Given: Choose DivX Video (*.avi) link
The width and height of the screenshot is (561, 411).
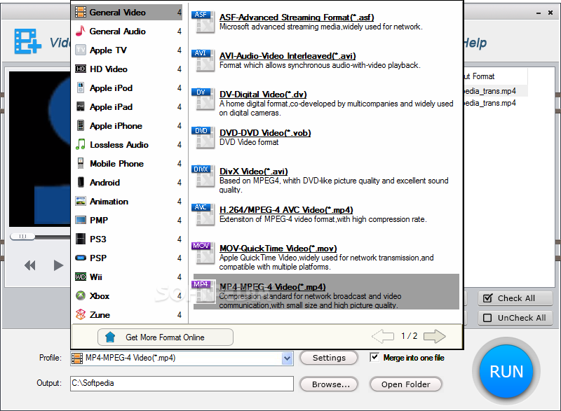Looking at the screenshot, I should (x=254, y=172).
